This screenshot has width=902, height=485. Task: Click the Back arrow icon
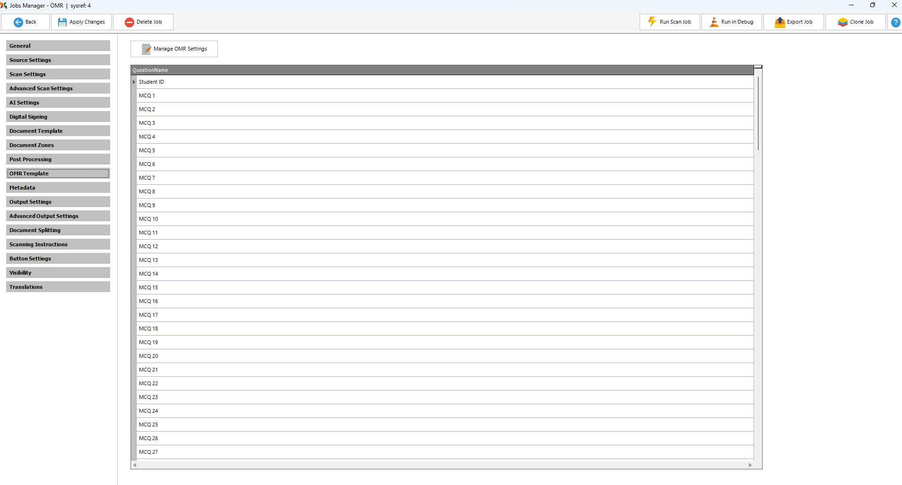tap(18, 22)
